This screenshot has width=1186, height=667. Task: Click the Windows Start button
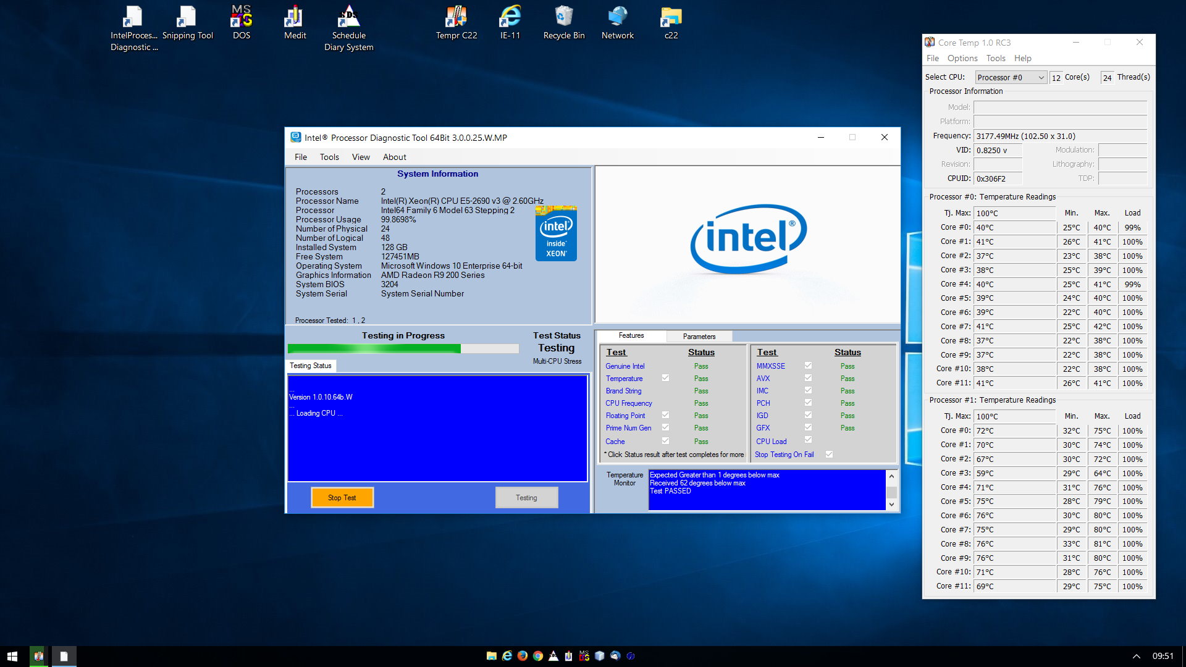coord(12,656)
